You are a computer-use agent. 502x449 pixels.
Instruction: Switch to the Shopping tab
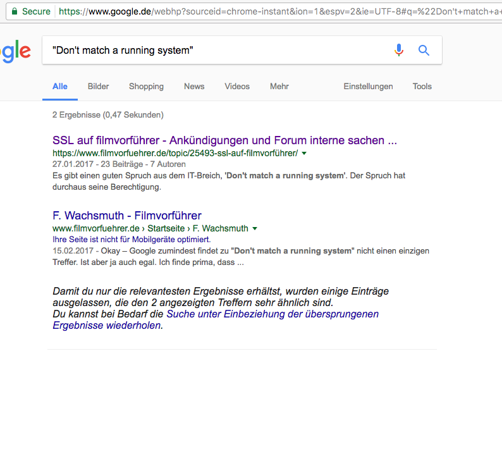point(146,87)
